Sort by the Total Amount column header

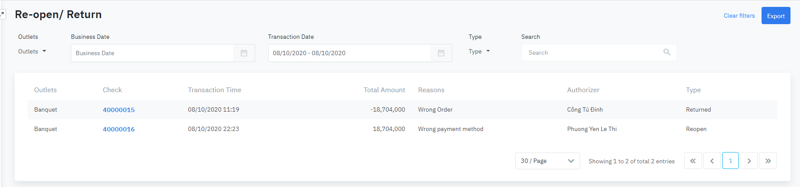point(384,90)
